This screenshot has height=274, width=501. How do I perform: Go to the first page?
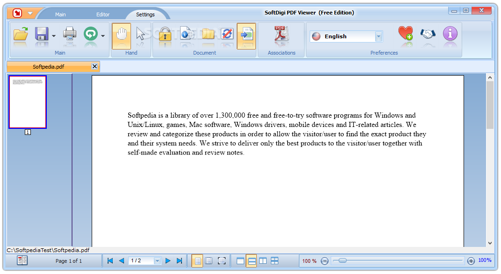tap(110, 261)
